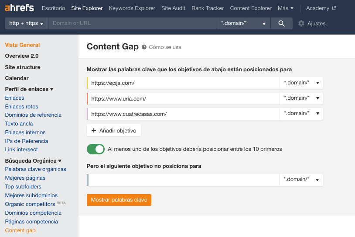Collapse Perfil de enlaces section
The image size is (355, 237).
[29, 89]
